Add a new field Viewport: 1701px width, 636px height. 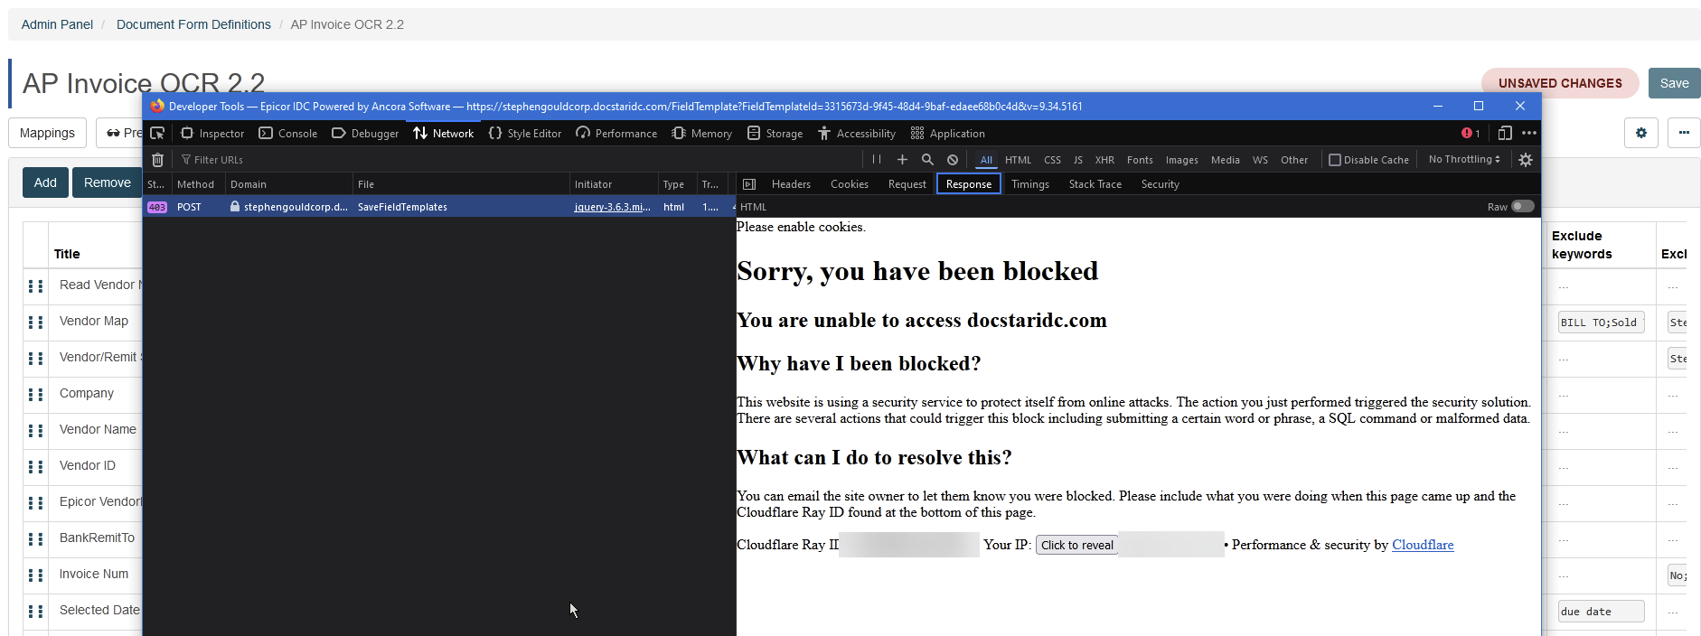click(45, 182)
